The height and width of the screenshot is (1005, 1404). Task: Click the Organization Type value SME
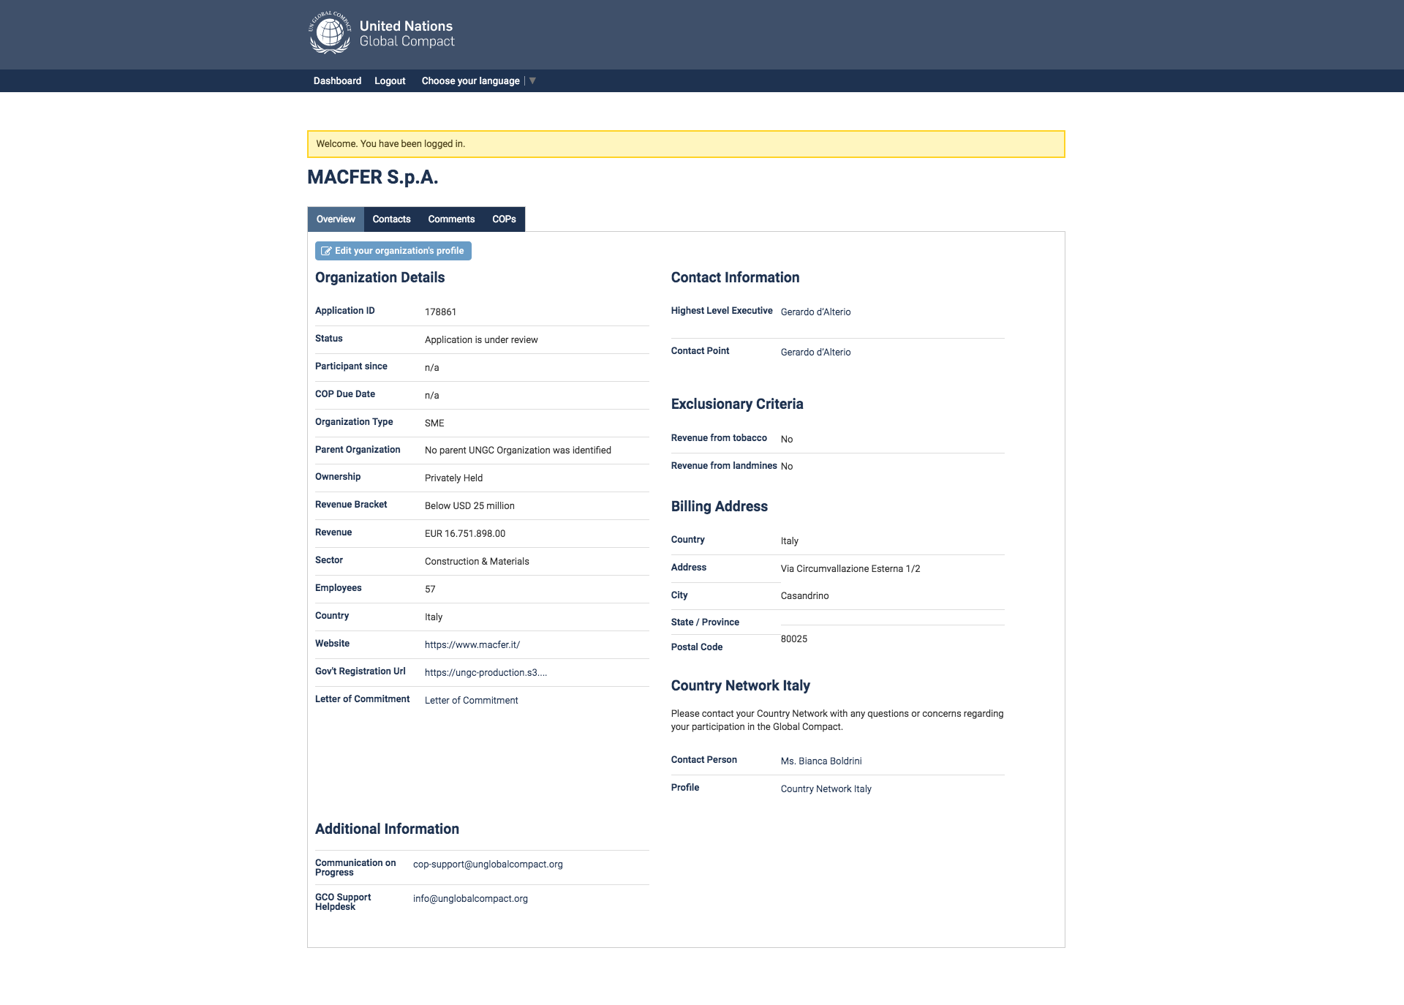[434, 424]
